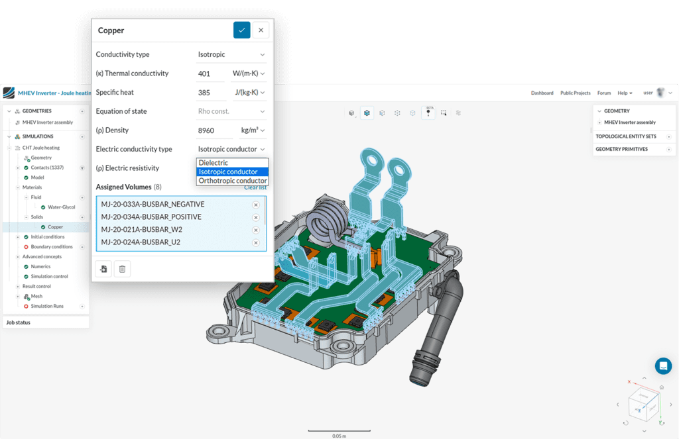Image resolution: width=679 pixels, height=439 pixels.
Task: Select the box selection tool in the viewport toolbar
Action: click(444, 113)
